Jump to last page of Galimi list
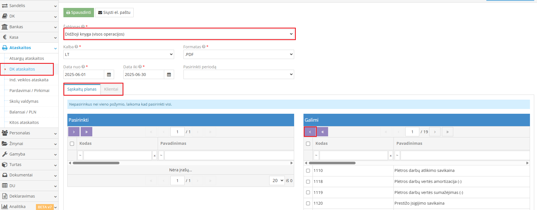Image resolution: width=537 pixels, height=210 pixels. pos(447,132)
